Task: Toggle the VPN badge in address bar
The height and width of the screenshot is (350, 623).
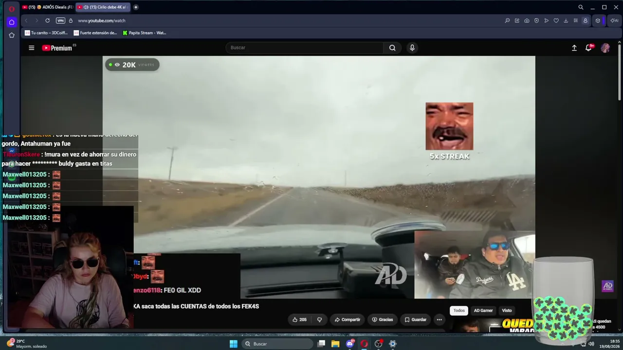Action: [60, 20]
